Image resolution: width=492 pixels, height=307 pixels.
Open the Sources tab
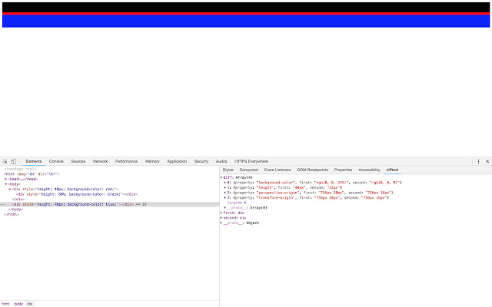[x=78, y=161]
